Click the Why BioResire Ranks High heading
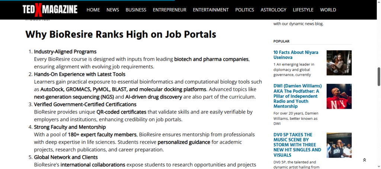This screenshot has width=381, height=169. pyautogui.click(x=121, y=35)
